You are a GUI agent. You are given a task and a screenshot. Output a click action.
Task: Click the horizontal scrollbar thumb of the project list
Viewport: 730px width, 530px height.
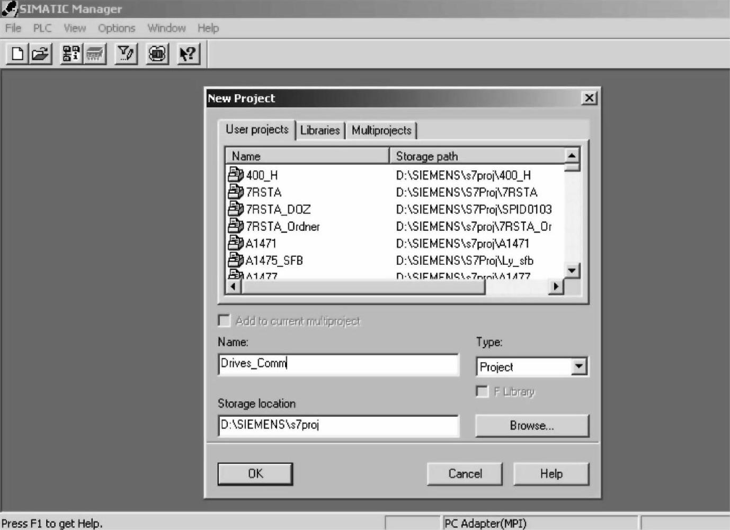coord(363,286)
